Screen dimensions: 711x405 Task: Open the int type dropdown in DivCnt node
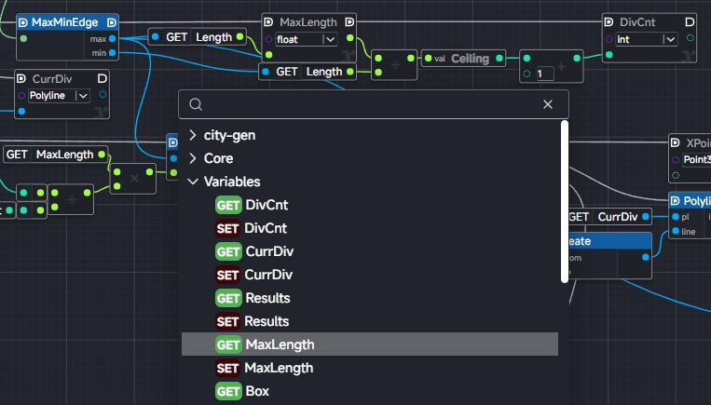pos(669,39)
